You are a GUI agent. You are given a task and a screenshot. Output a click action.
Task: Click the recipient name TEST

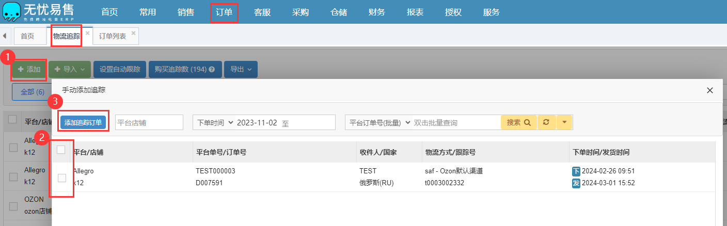368,171
